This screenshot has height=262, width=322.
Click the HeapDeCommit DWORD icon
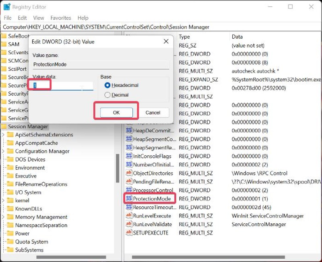click(129, 130)
